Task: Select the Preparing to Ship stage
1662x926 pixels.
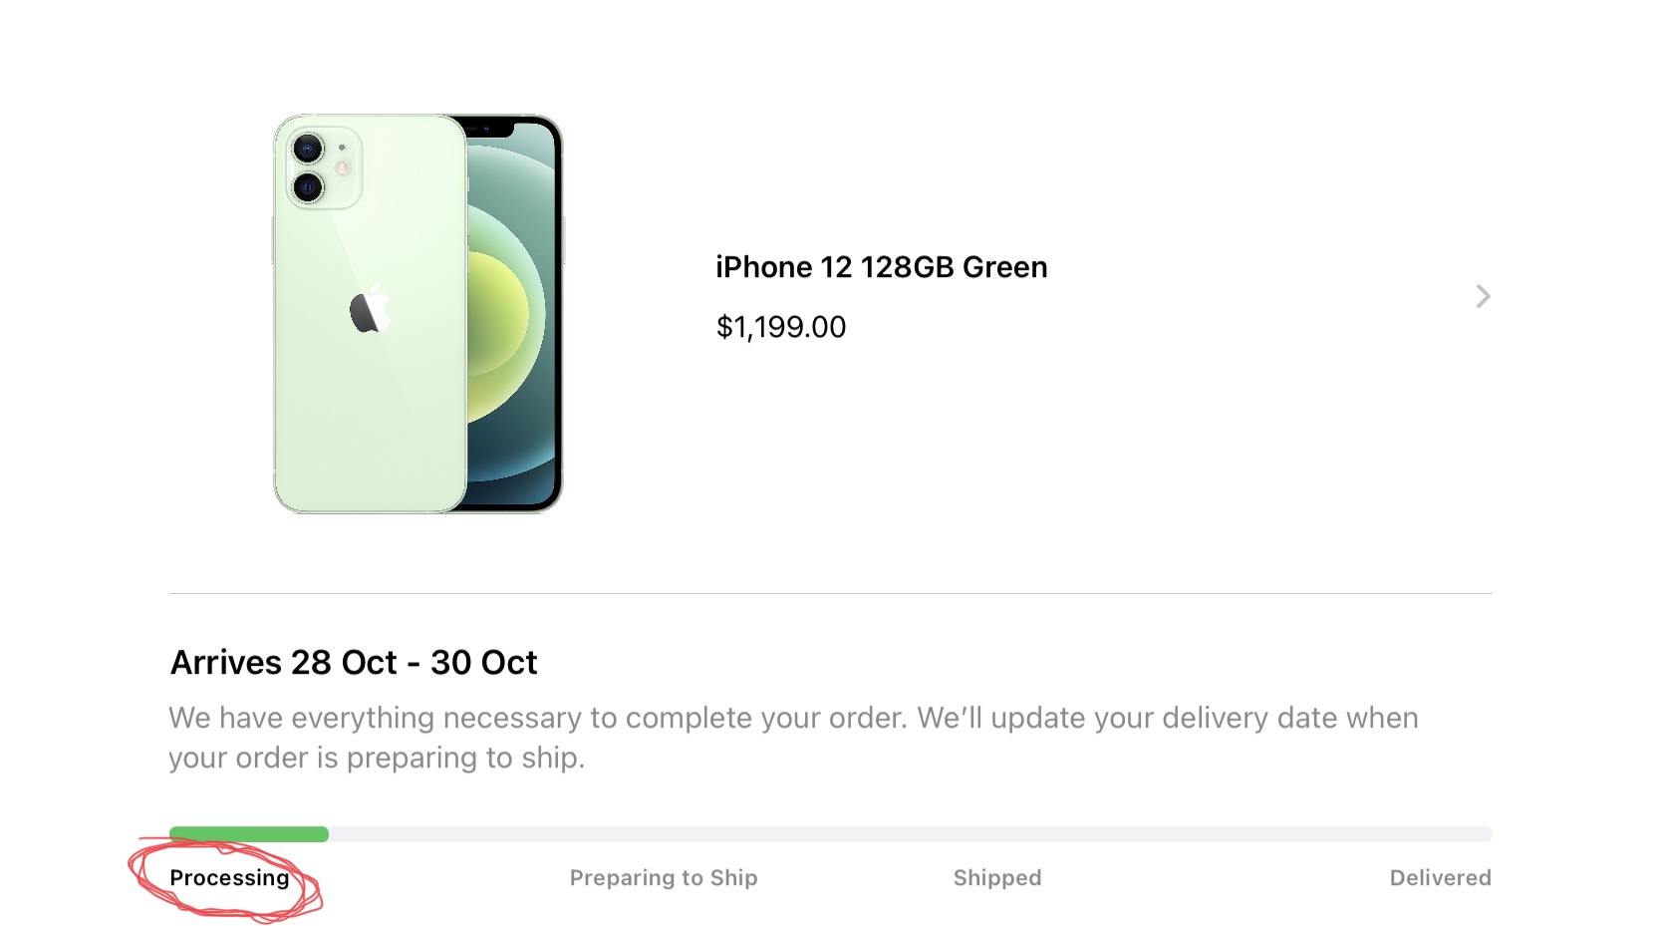Action: coord(664,878)
